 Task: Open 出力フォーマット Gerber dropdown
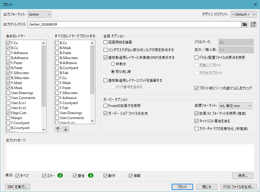(x=39, y=14)
